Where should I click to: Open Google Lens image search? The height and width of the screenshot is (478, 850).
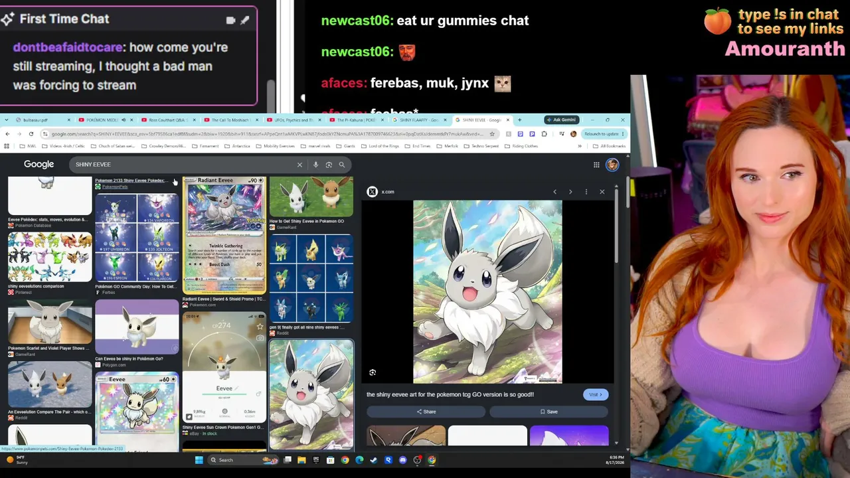(329, 165)
